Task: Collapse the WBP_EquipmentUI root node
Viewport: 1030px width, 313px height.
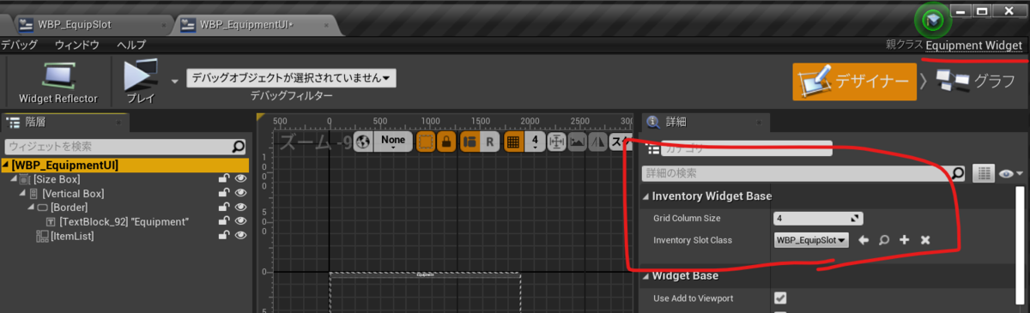Action: click(x=5, y=165)
